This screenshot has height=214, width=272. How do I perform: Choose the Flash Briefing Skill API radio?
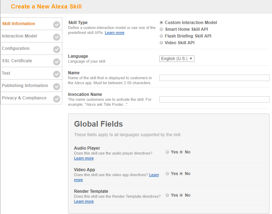pos(161,36)
